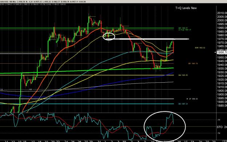Click the orange level label near 1941
This screenshot has height=142, width=227.
pyautogui.click(x=193, y=63)
